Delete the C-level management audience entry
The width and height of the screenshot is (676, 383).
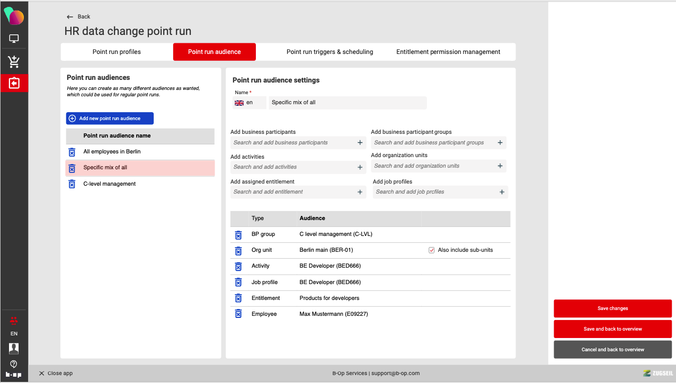pyautogui.click(x=72, y=184)
